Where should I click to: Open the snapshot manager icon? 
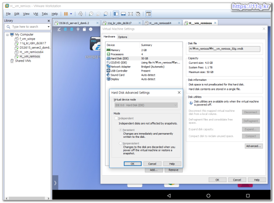point(105,14)
